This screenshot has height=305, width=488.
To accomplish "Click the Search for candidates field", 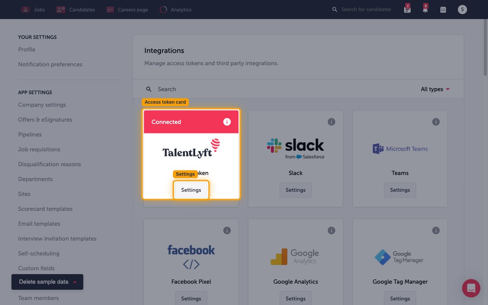I will [366, 10].
